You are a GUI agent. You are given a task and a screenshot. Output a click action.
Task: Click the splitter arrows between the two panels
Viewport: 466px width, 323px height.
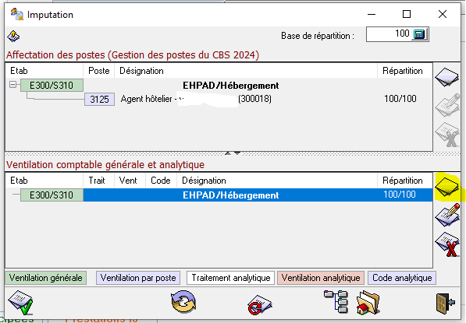[233, 153]
